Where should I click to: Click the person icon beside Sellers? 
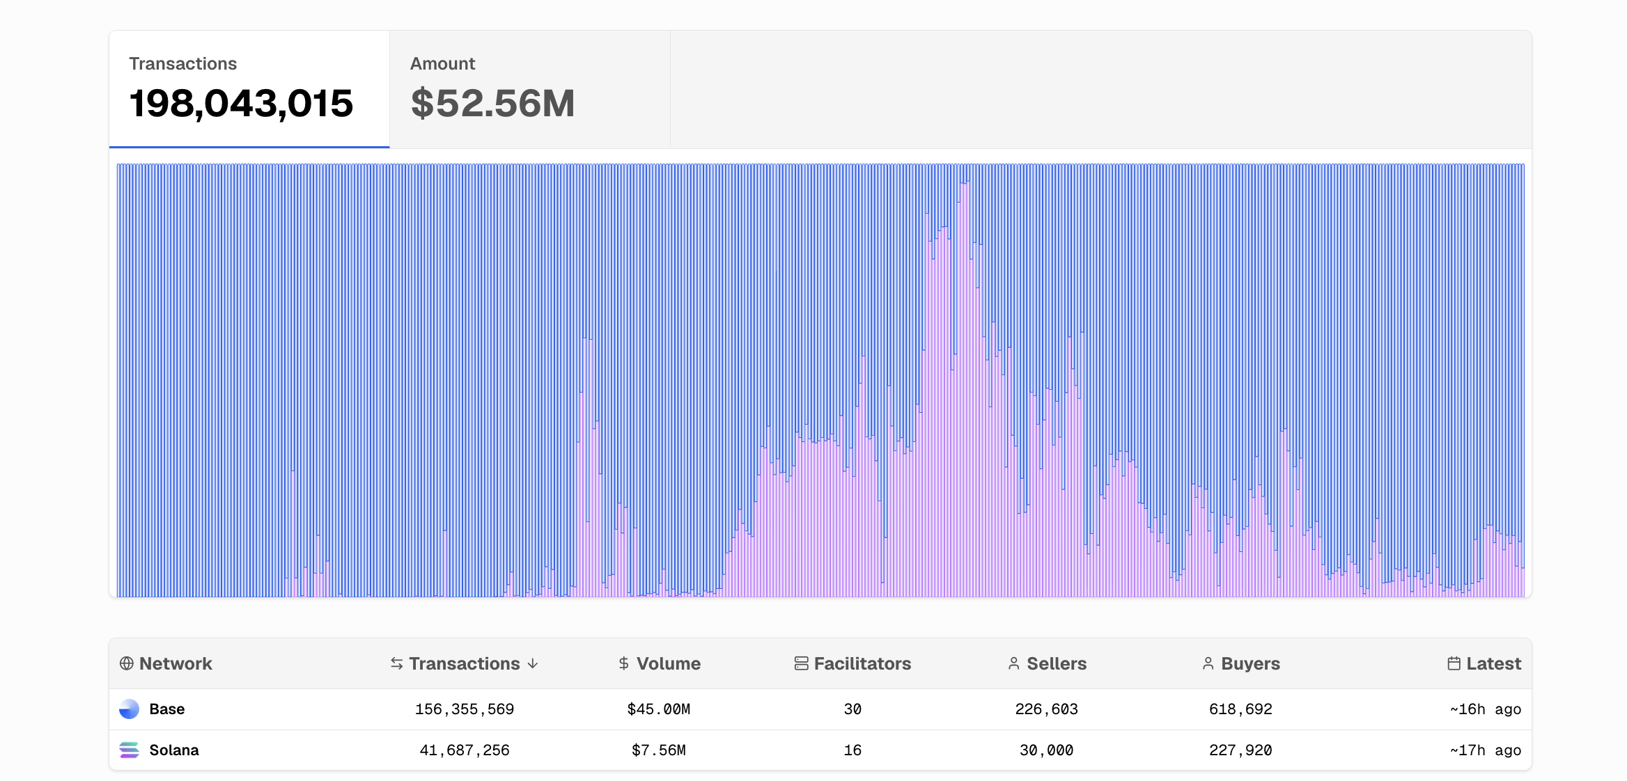tap(1014, 663)
